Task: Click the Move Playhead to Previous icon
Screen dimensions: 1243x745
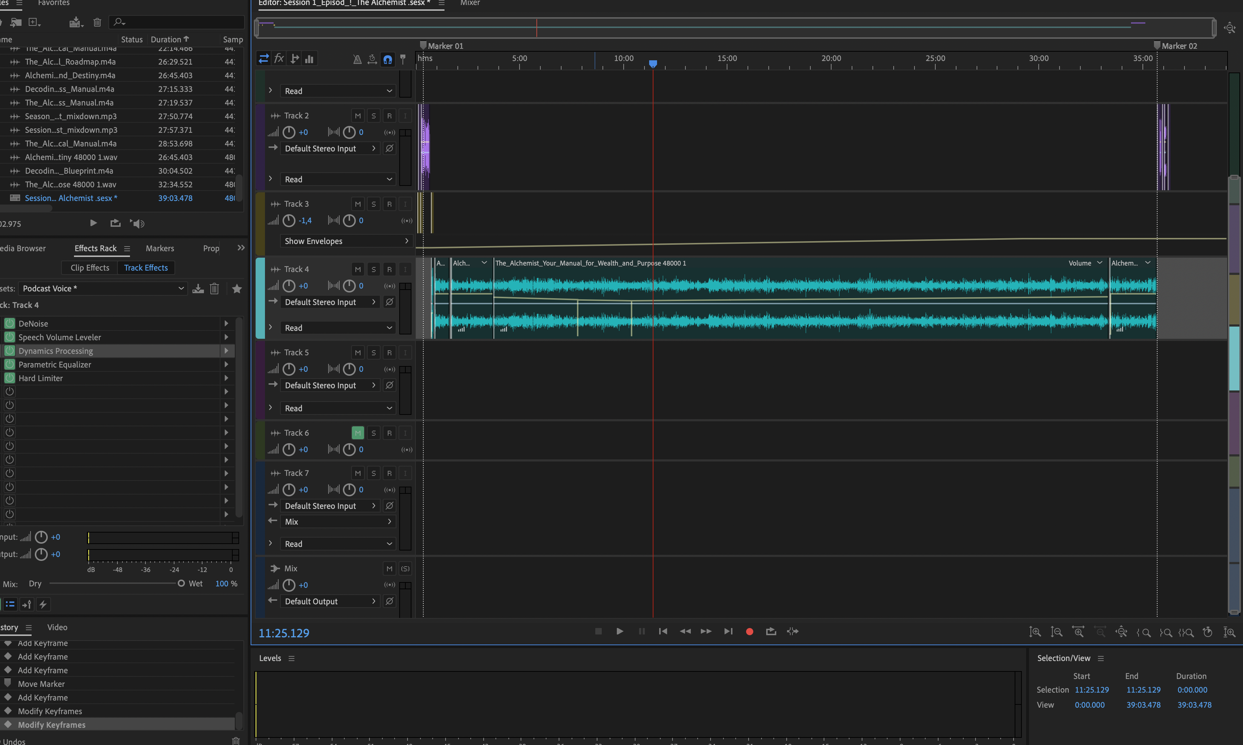Action: [x=663, y=632]
